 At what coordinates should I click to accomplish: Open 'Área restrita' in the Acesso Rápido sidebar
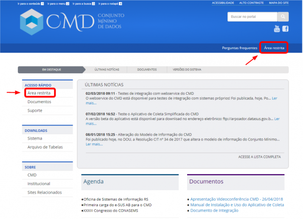pos(39,93)
